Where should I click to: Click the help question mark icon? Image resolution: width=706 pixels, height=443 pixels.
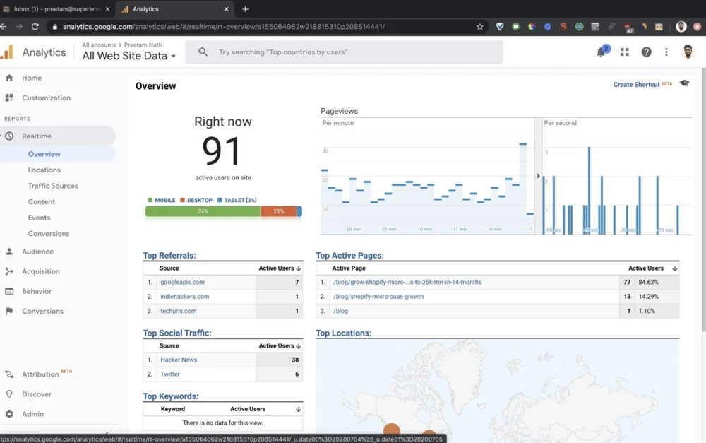(646, 52)
